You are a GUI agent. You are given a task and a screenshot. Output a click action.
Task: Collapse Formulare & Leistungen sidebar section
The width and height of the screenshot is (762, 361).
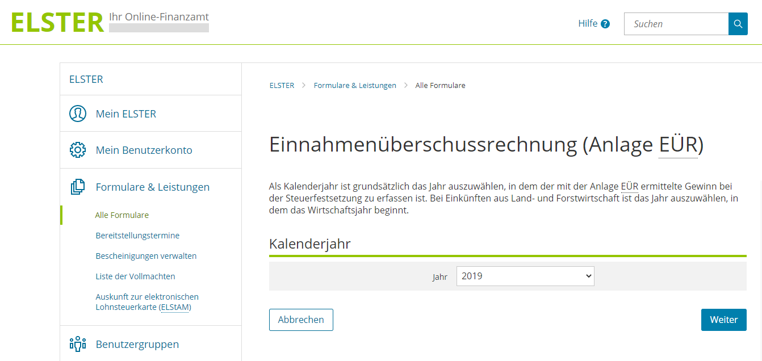152,187
